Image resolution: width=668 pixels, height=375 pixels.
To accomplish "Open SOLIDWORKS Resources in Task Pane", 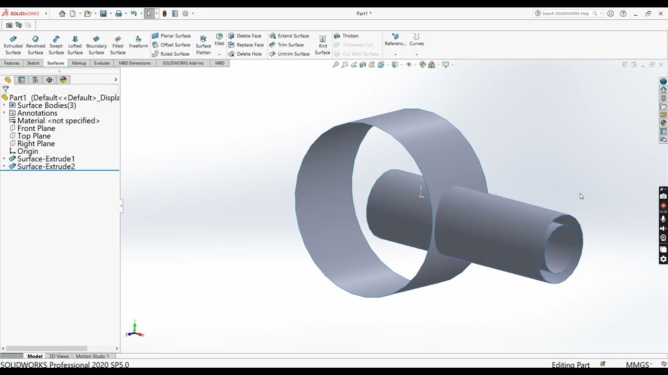I will [663, 90].
